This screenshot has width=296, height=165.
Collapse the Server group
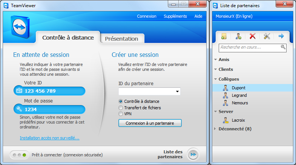pyautogui.click(x=215, y=112)
